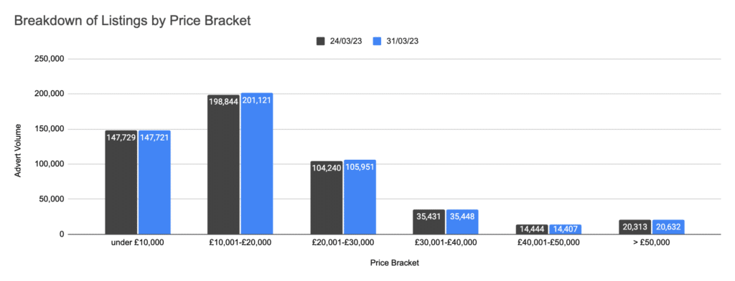Click the blue bar labeled 35,448
735x281 pixels.
click(x=462, y=222)
